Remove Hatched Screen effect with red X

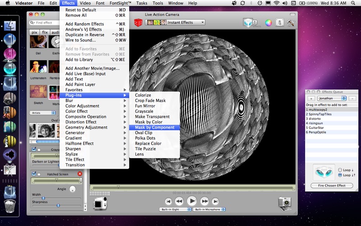80,174
